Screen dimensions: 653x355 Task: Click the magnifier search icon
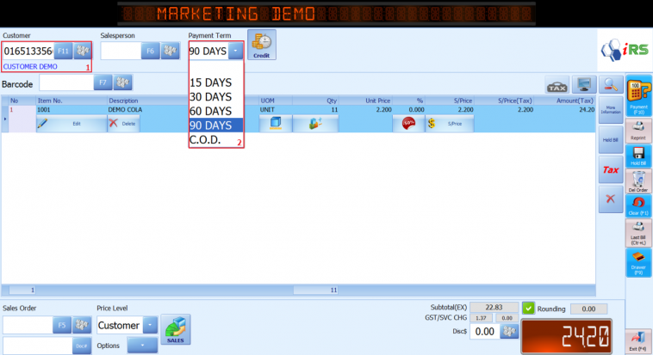click(611, 84)
